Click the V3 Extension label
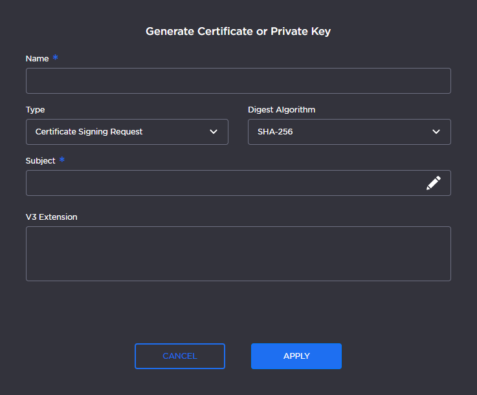Image resolution: width=477 pixels, height=395 pixels. pos(51,217)
